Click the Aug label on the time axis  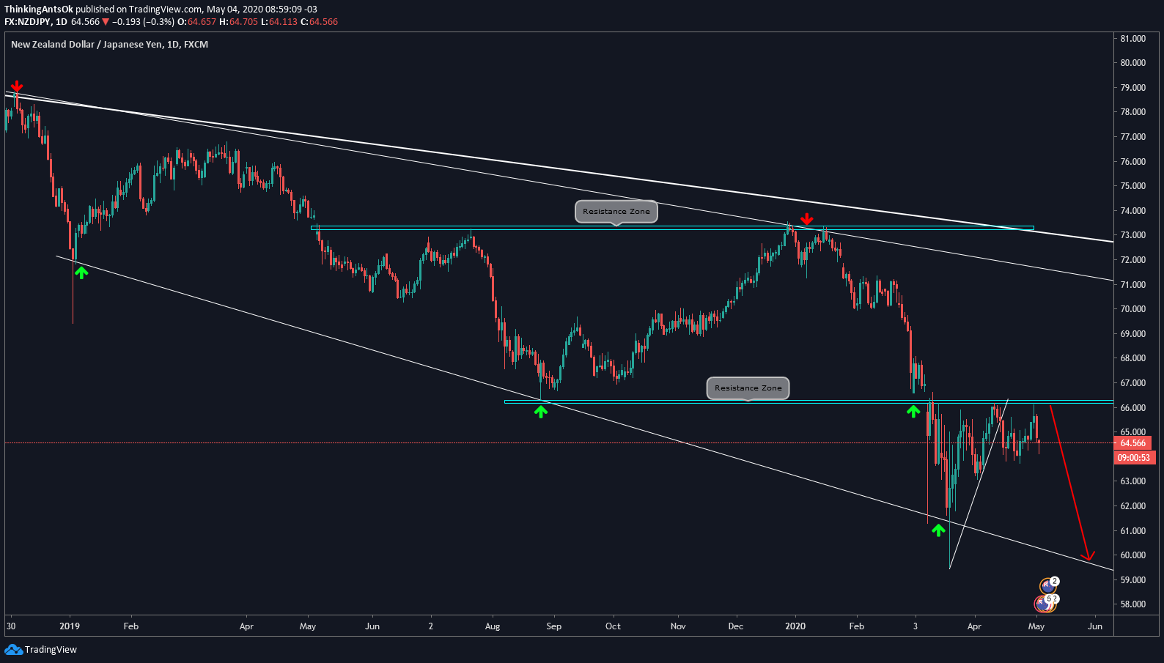coord(493,626)
